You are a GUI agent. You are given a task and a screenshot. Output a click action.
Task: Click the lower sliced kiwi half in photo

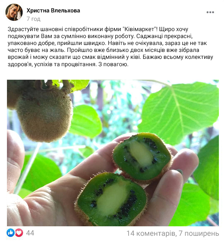(x=111, y=199)
